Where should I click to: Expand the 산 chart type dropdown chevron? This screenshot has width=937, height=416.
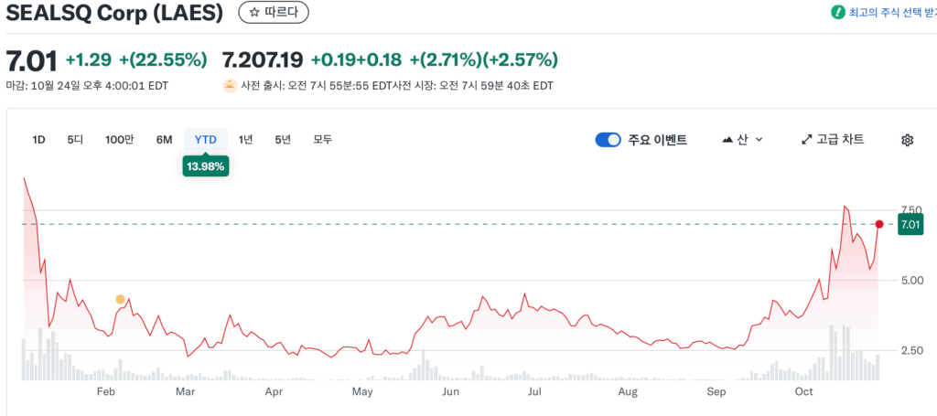click(x=759, y=140)
